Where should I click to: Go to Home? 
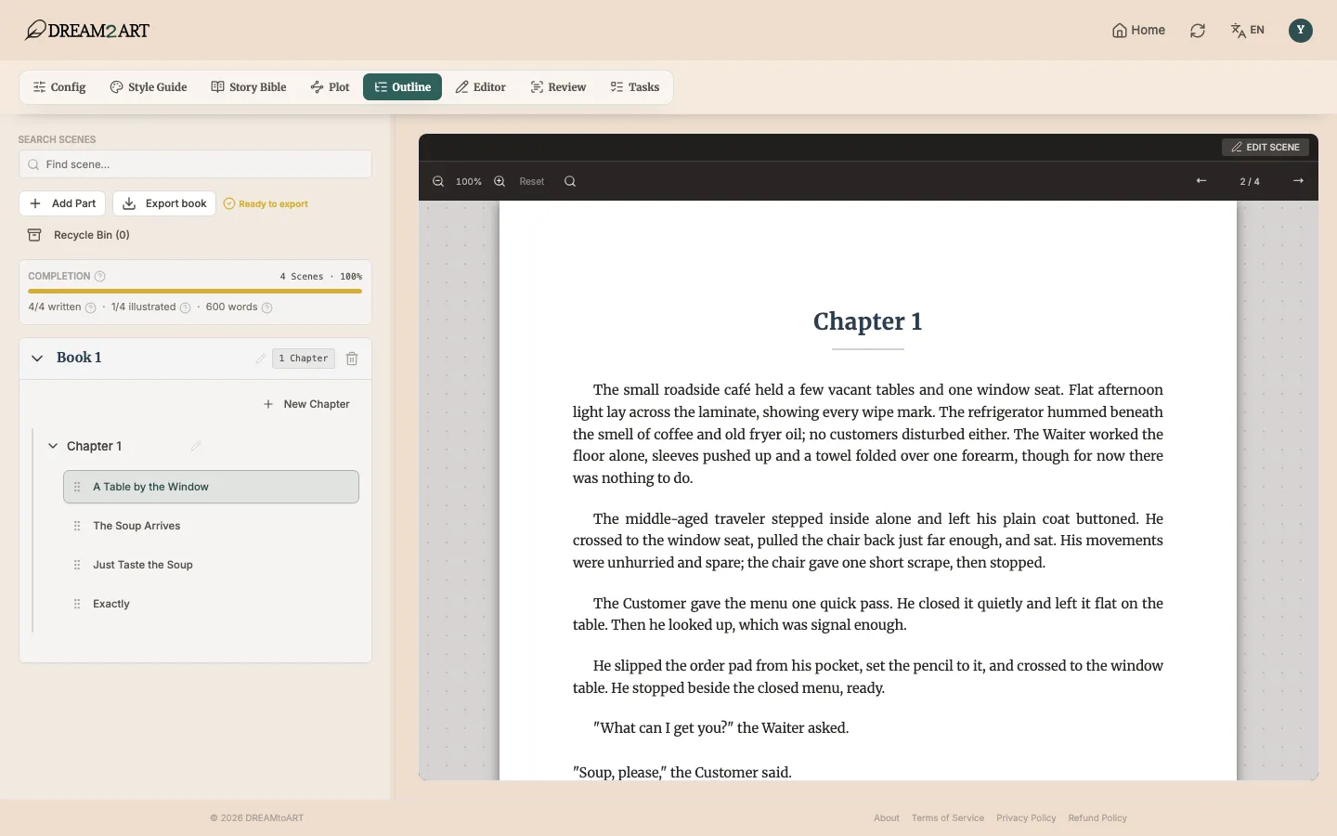[x=1138, y=31]
